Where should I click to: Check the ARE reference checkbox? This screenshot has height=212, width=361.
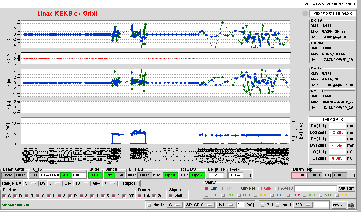(x=255, y=195)
